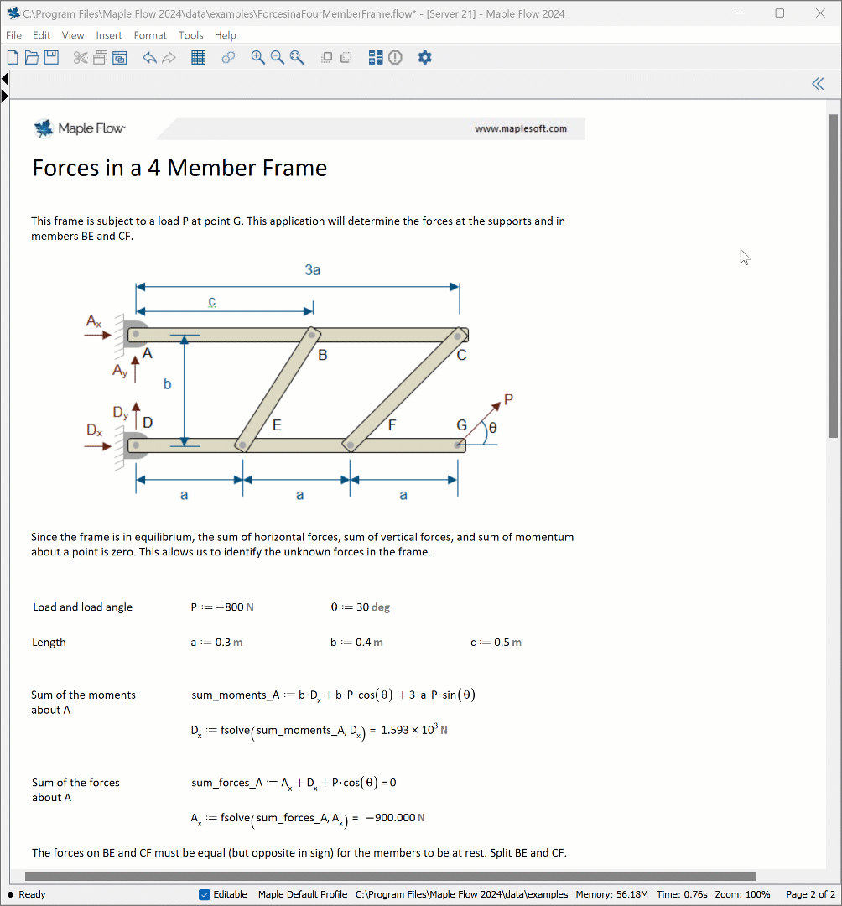Viewport: 842px width, 906px height.
Task: Click the Zoom In magnifier icon
Action: pos(258,58)
